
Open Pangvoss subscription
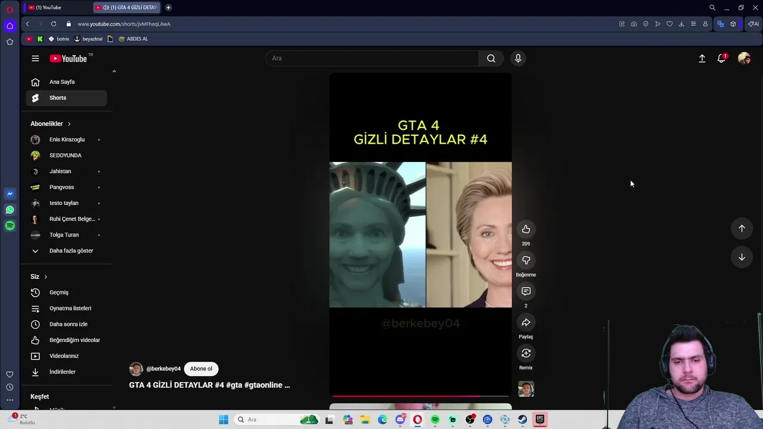[66, 187]
